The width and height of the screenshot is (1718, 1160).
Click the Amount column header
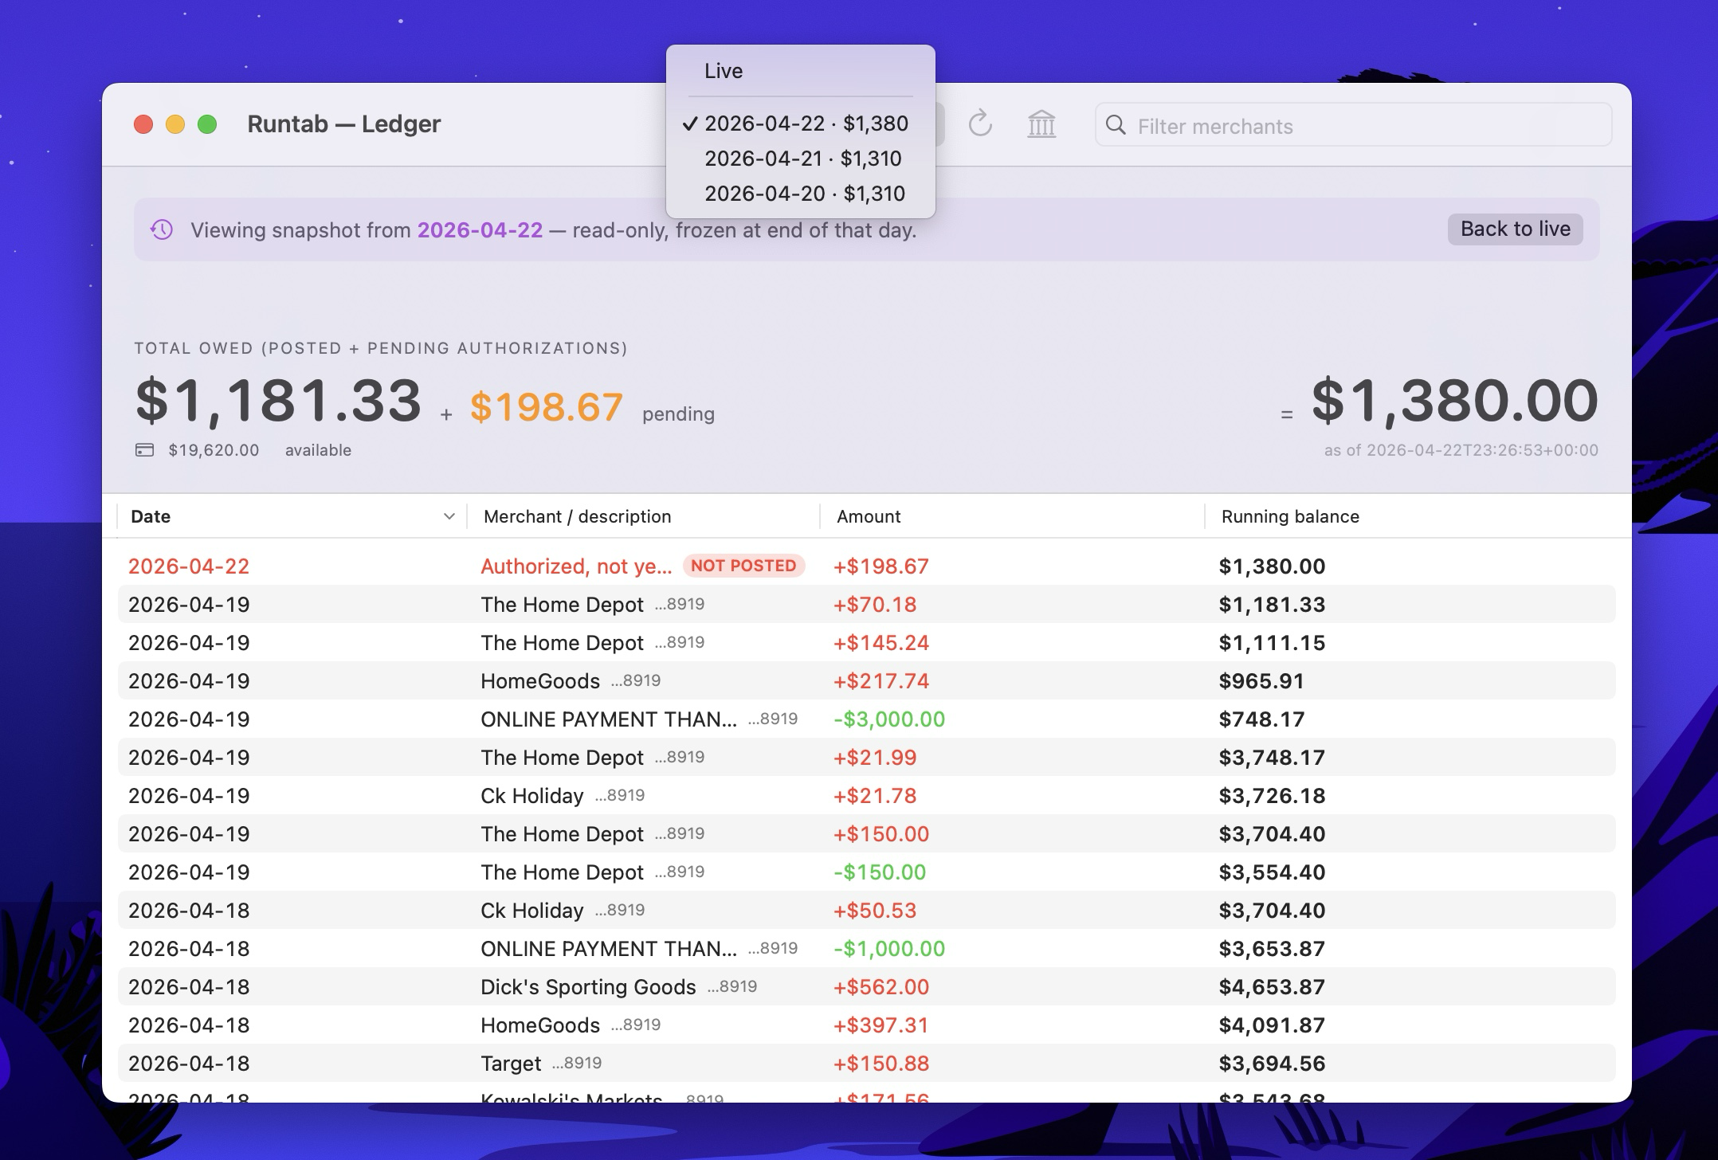[1012, 516]
